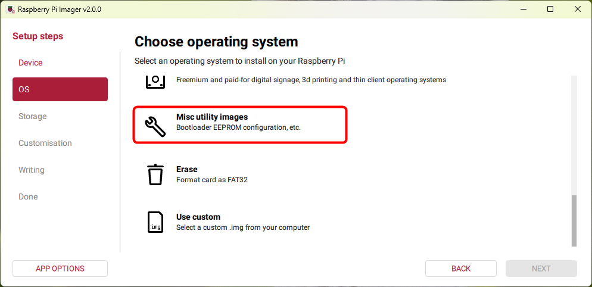
Task: Click the trash can Erase icon
Action: [x=155, y=174]
